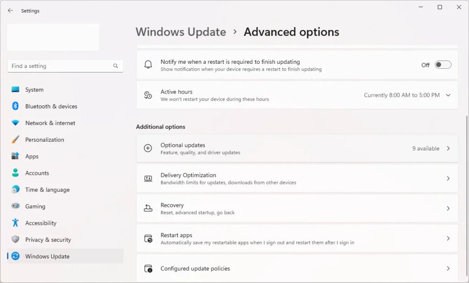Screen dimensions: 469x283
Task: Click the Accounts person icon
Action: click(15, 173)
